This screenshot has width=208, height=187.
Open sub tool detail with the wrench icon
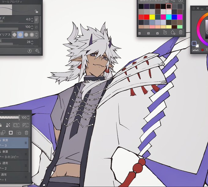(37, 51)
